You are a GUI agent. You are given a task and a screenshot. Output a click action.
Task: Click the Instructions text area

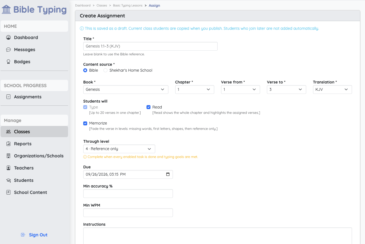click(x=218, y=236)
